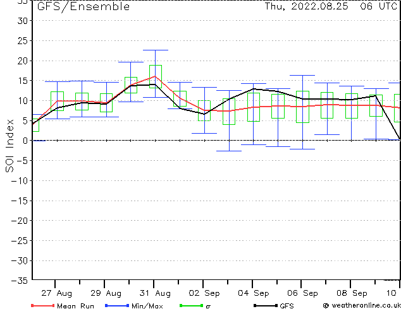Screen dimensions: 401x309
Task: Click the '27 Aug' date label
Action: pos(56,293)
